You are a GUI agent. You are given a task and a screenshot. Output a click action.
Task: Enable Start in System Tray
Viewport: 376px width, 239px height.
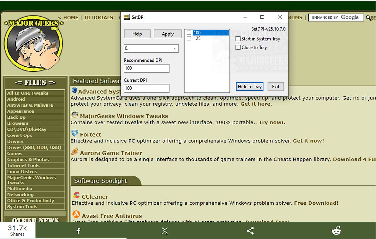[x=238, y=39]
